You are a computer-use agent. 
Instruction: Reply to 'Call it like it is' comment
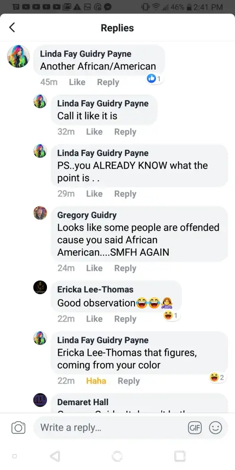[x=125, y=132]
